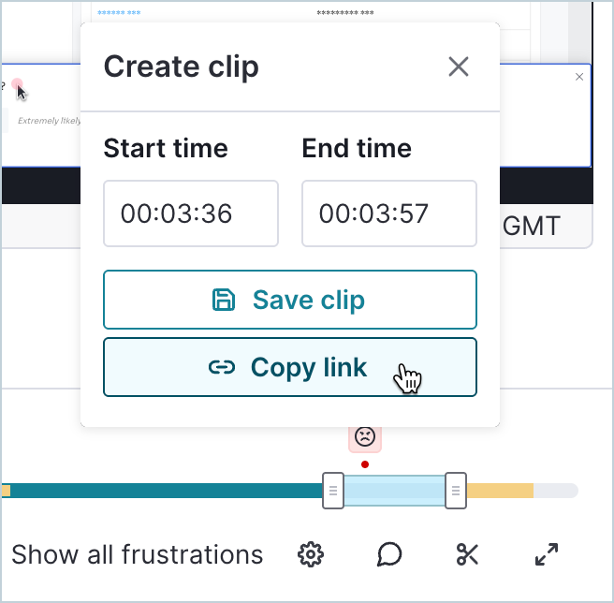Close the popup in the replay preview
The image size is (614, 603).
(x=579, y=77)
